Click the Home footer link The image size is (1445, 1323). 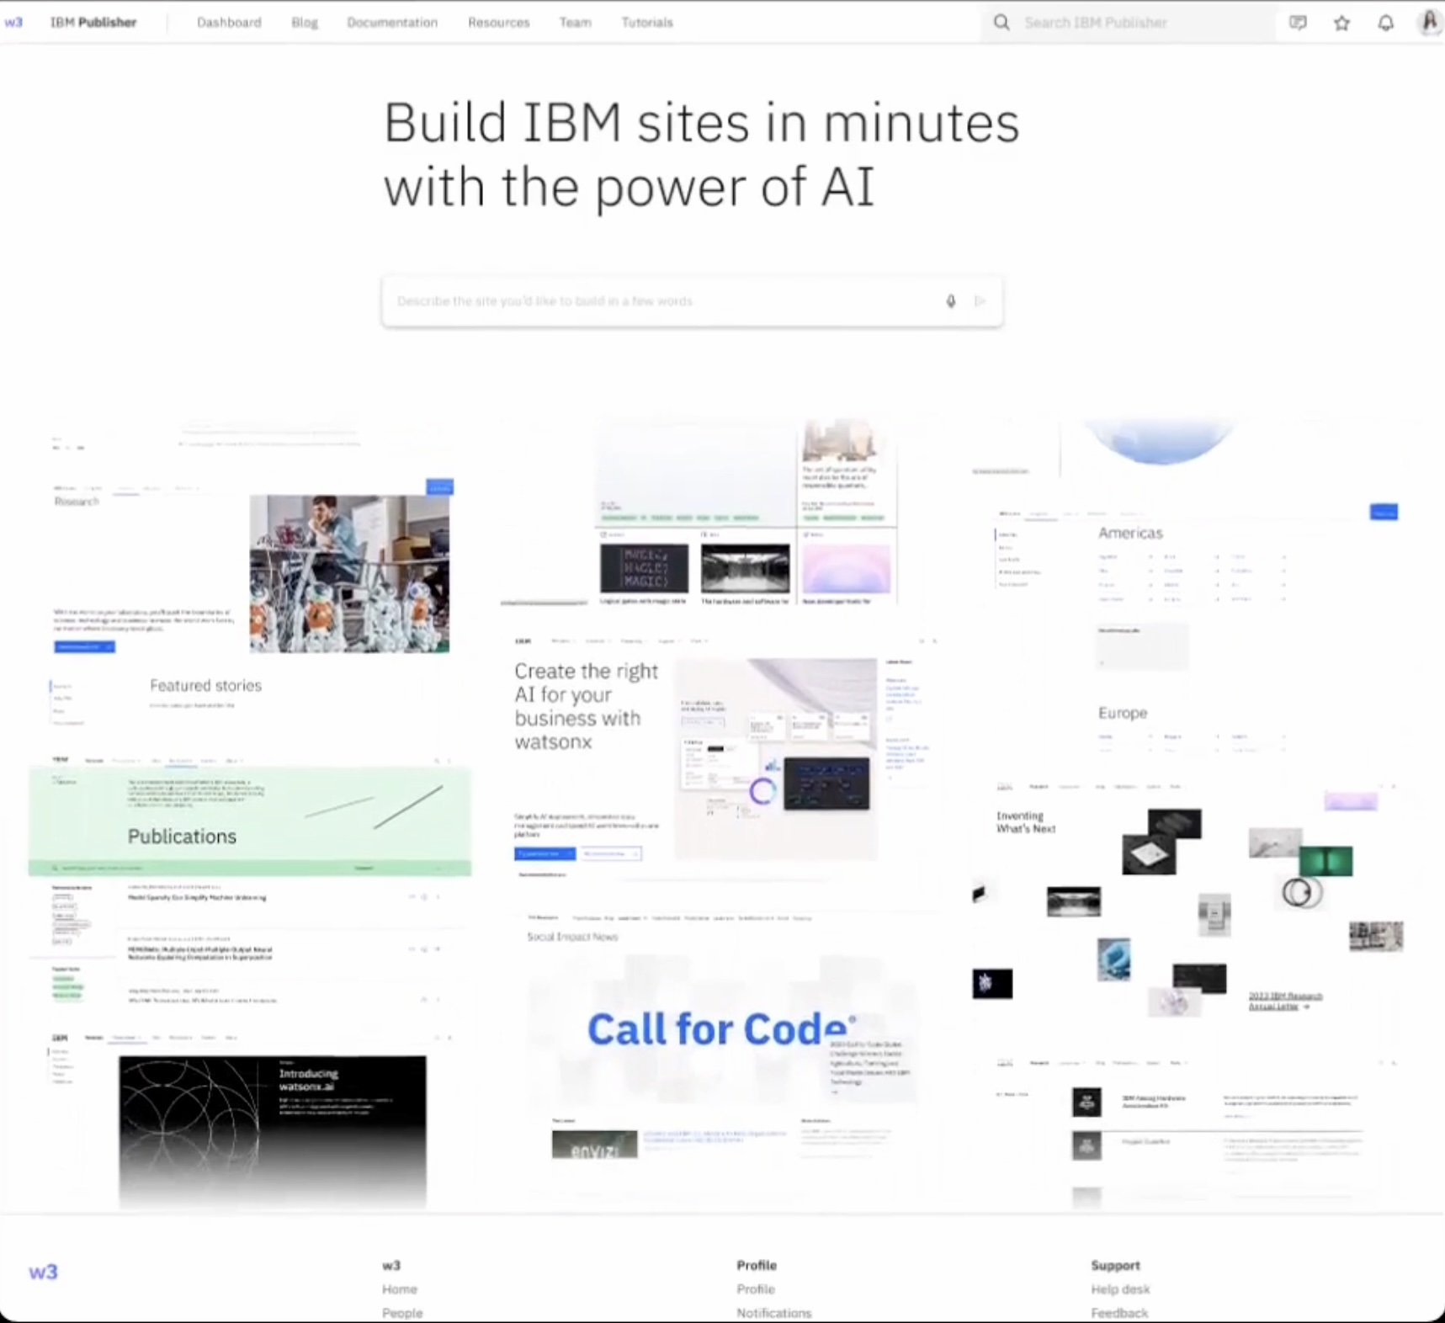pyautogui.click(x=400, y=1289)
